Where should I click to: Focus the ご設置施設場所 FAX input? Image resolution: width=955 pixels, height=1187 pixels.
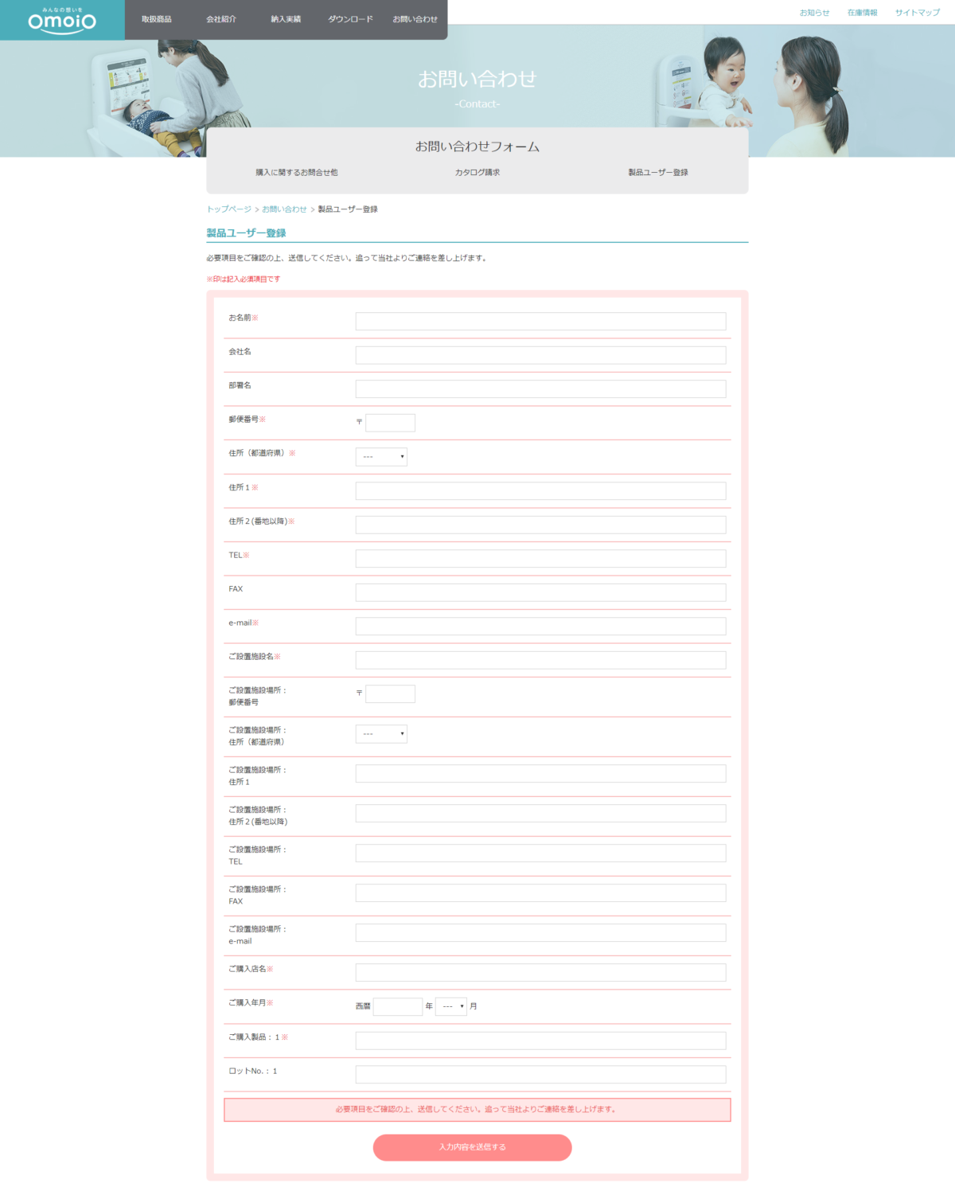coord(540,892)
